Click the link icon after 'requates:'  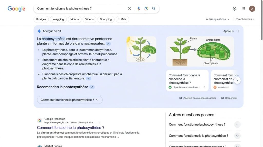108,44
